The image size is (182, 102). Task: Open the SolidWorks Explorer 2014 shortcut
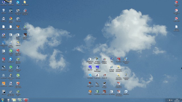pos(18,85)
